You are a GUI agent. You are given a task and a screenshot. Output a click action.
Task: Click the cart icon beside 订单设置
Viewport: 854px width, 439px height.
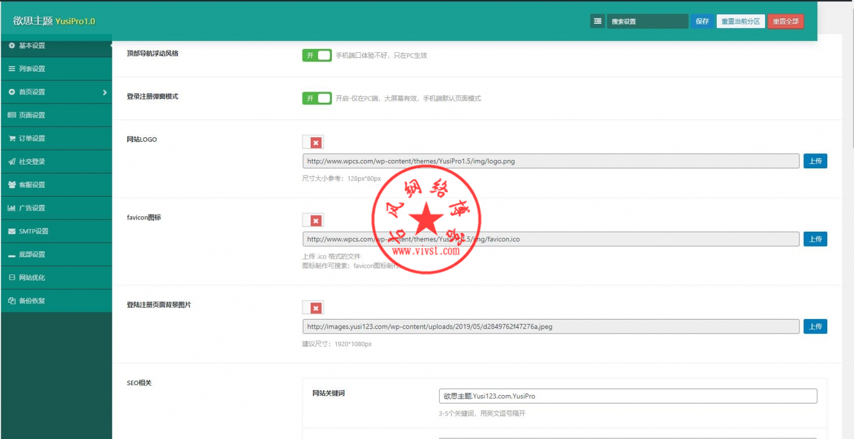(x=12, y=138)
